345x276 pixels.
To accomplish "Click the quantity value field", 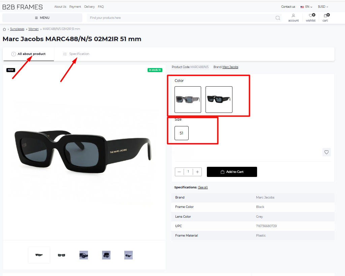I will click(x=188, y=172).
